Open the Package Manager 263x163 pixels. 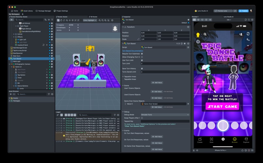[x=43, y=11]
